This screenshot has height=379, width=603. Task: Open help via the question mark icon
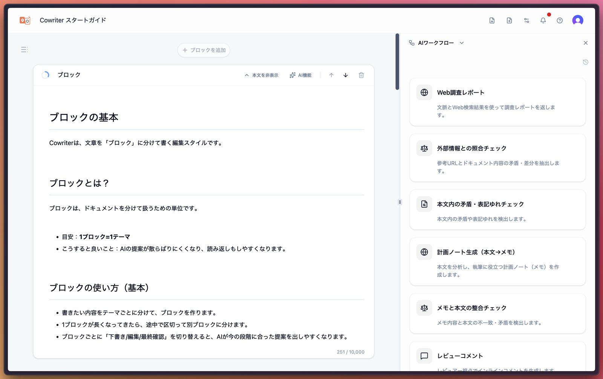coord(560,20)
